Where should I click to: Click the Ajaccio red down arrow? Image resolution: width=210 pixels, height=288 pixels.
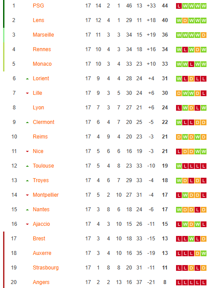(27, 224)
